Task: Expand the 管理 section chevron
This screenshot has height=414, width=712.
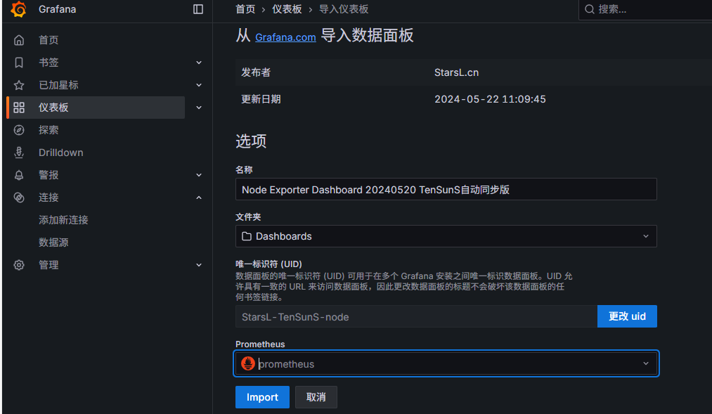Action: click(x=199, y=265)
